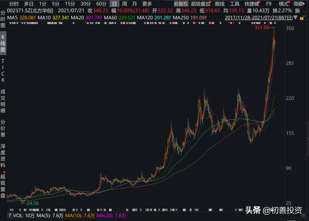This screenshot has height=221, width=309.
Task: Open the 更多 additional periods dropdown
Action: pyautogui.click(x=147, y=4)
